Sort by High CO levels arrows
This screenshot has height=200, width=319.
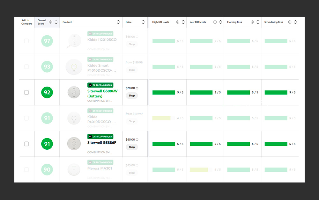tap(183, 22)
